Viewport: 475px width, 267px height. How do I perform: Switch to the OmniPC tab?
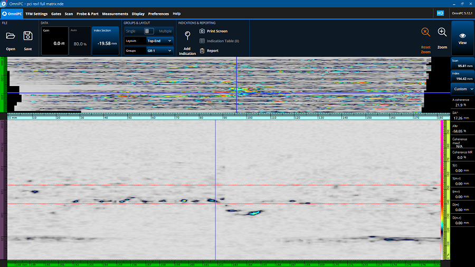(x=12, y=14)
